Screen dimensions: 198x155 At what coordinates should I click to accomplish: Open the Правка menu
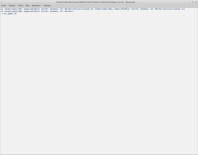[12, 6]
